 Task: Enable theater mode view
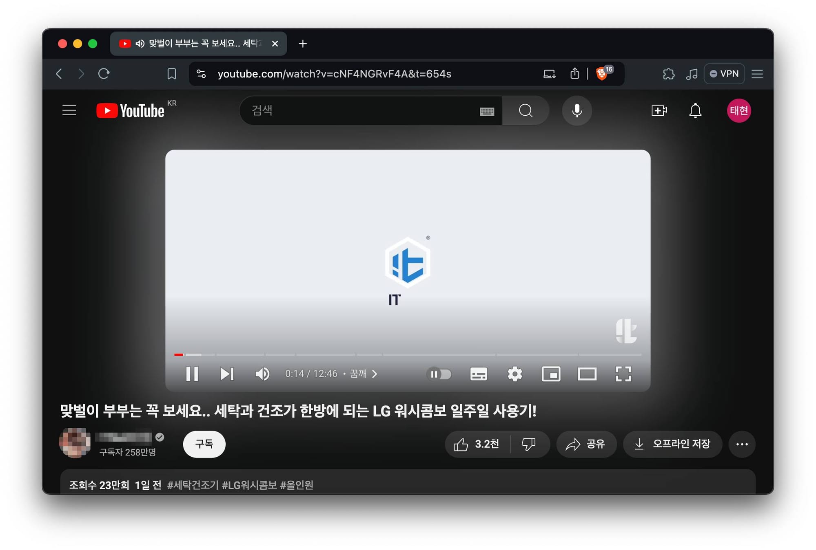[x=587, y=374]
